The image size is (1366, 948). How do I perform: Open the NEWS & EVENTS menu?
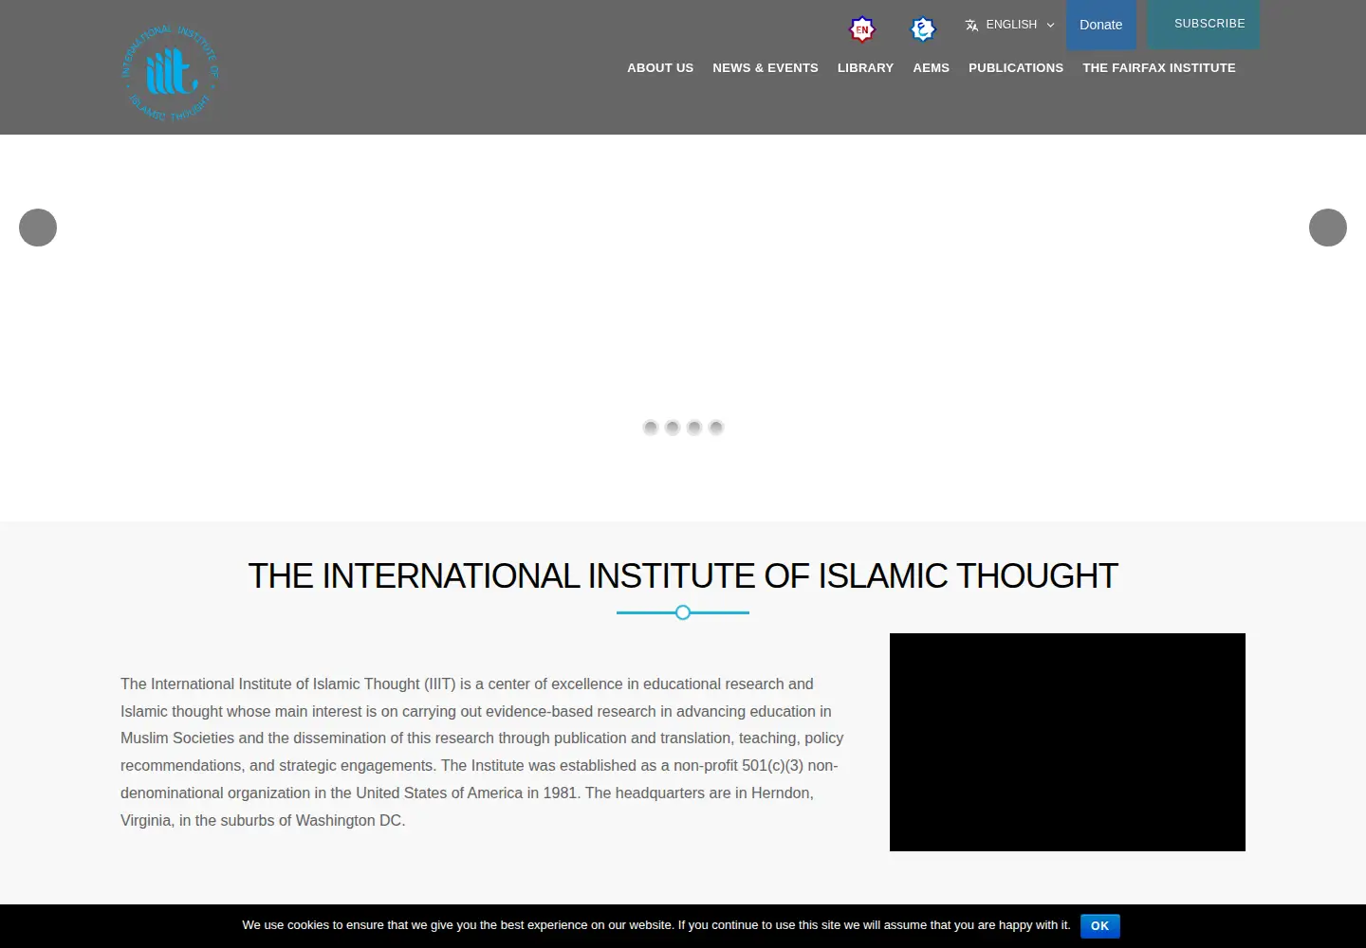pos(766,68)
